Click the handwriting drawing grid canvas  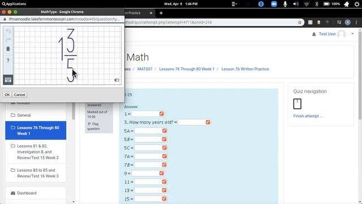coord(67,56)
